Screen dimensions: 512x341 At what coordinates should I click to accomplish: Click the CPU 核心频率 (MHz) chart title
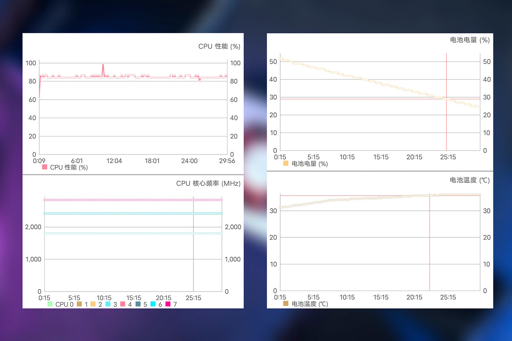point(208,183)
